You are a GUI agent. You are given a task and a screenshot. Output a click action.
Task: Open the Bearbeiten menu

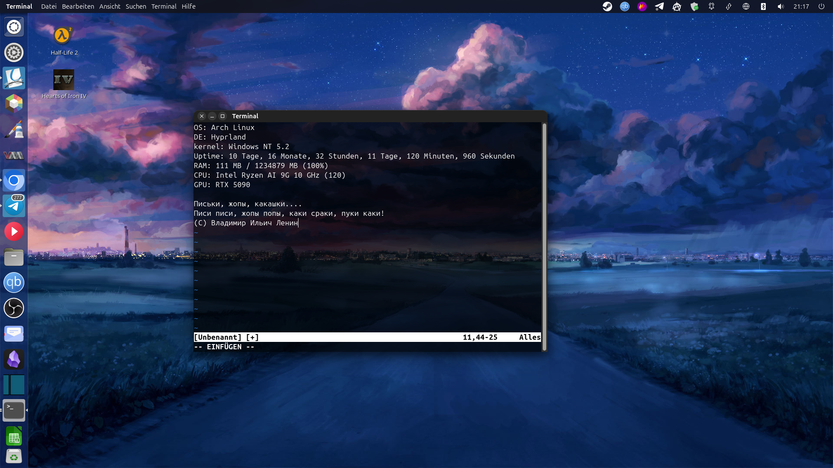tap(78, 6)
